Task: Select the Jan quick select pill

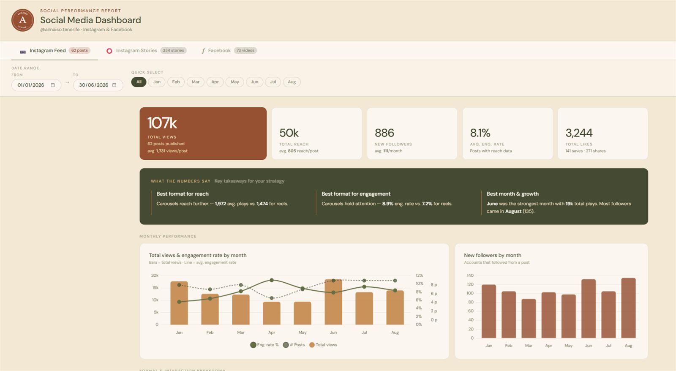Action: (x=157, y=82)
